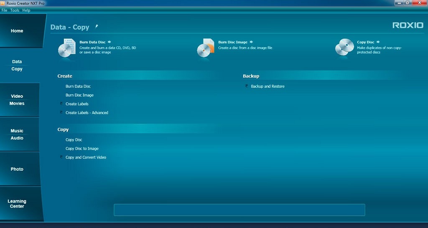Image resolution: width=428 pixels, height=228 pixels.
Task: Click Burn Disc Image heading at top
Action: (233, 42)
